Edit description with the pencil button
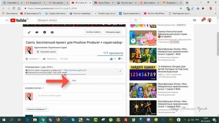Image resolution: width=219 pixels, height=123 pixels. tap(120, 71)
